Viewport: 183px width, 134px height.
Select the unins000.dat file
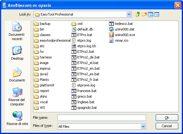(x=122, y=29)
